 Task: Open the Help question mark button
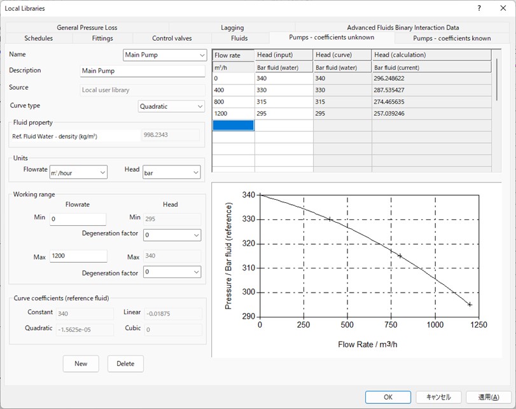pyautogui.click(x=479, y=8)
